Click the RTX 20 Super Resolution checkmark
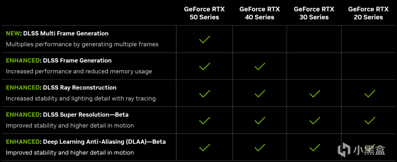Viewport: 397px width, 162px height. point(369,120)
